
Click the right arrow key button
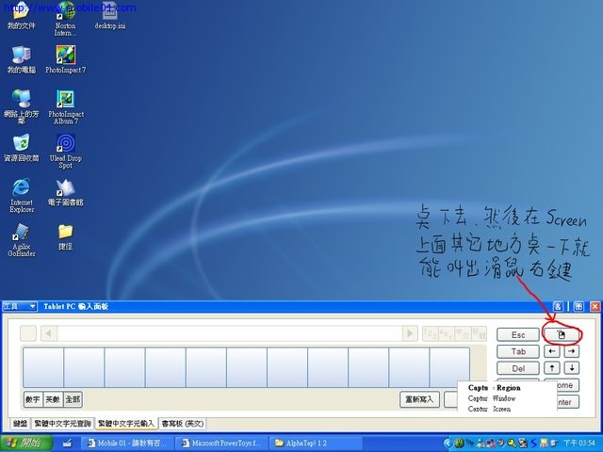coord(572,351)
